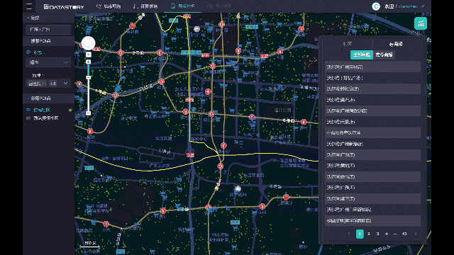This screenshot has height=255, width=454.
Task: Click the map pan compass control
Action: point(88,43)
